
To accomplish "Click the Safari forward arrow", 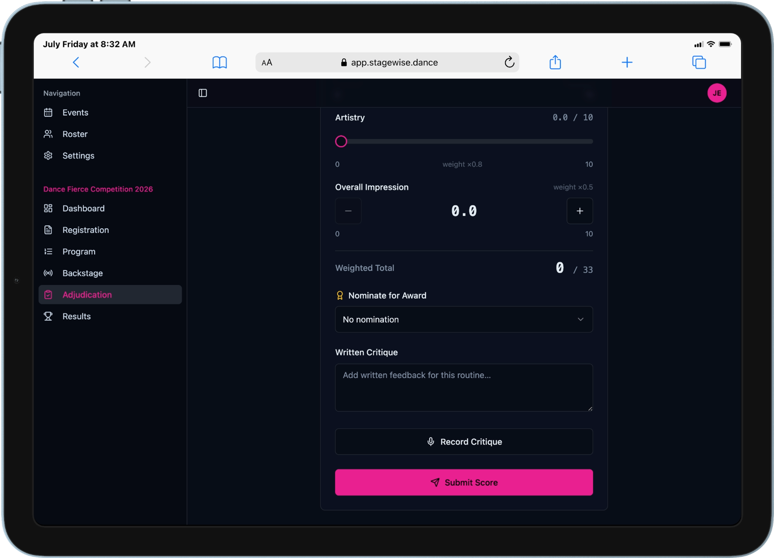I will [x=147, y=62].
